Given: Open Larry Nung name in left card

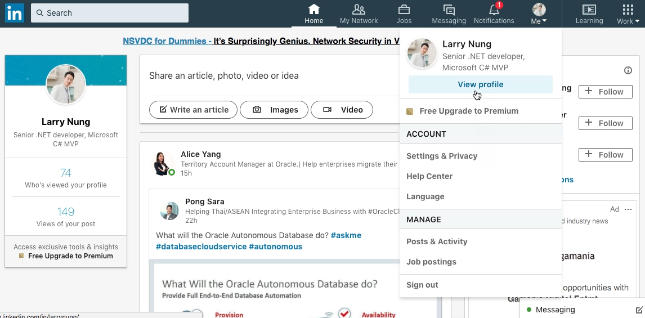Looking at the screenshot, I should pyautogui.click(x=66, y=122).
